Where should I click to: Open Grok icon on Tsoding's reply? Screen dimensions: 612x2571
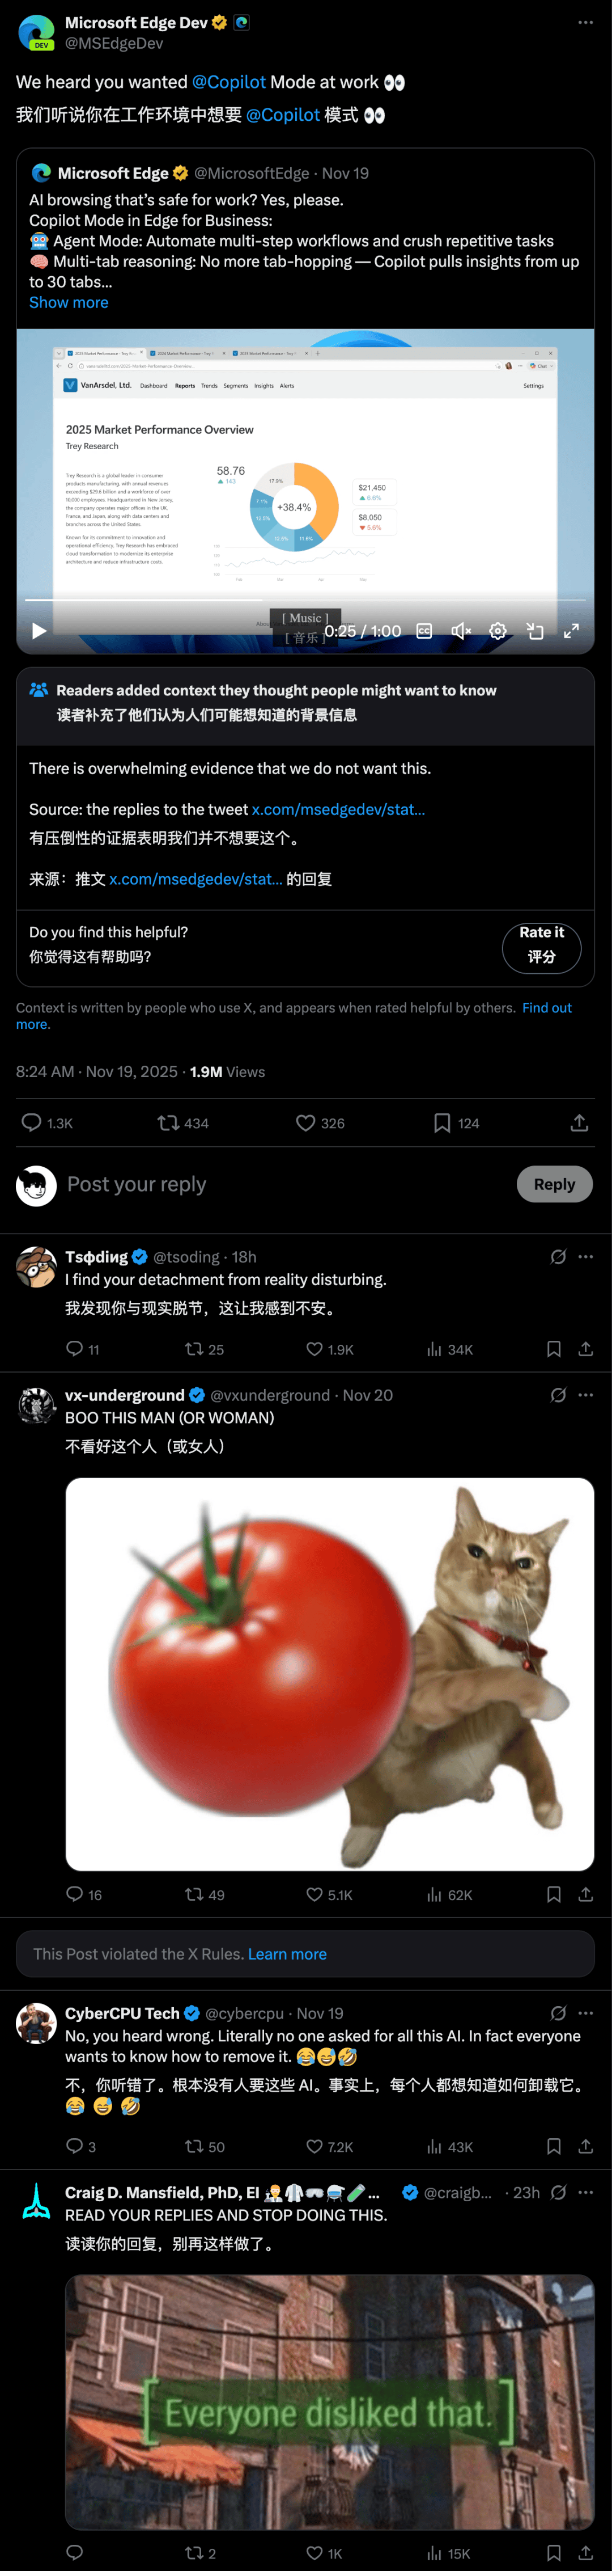click(558, 1256)
